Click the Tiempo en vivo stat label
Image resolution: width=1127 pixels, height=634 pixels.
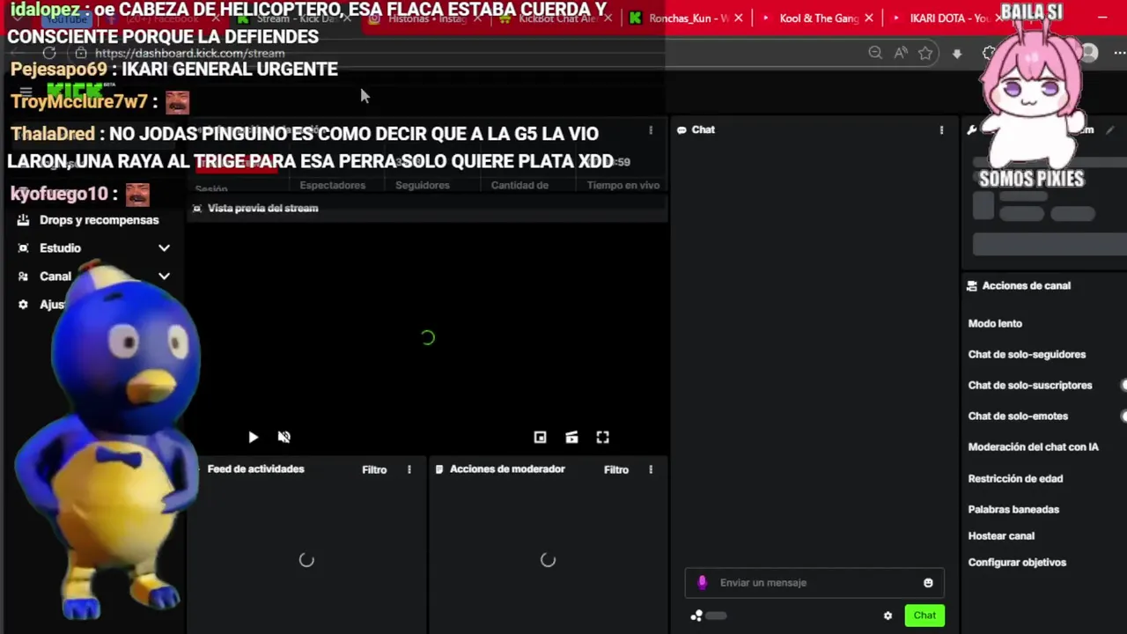(x=623, y=185)
